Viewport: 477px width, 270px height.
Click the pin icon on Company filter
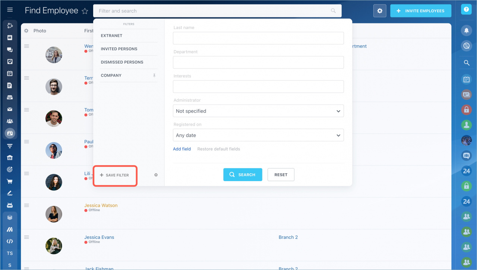point(154,75)
